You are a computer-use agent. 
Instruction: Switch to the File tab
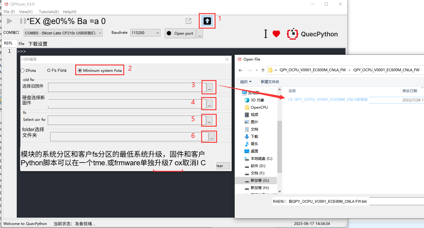point(21,44)
